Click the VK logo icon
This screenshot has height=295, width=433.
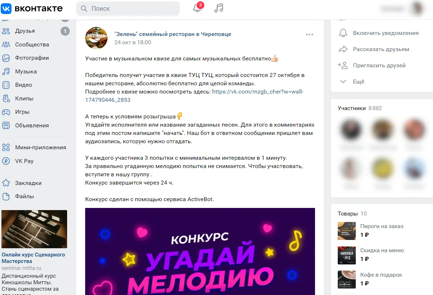coord(7,9)
